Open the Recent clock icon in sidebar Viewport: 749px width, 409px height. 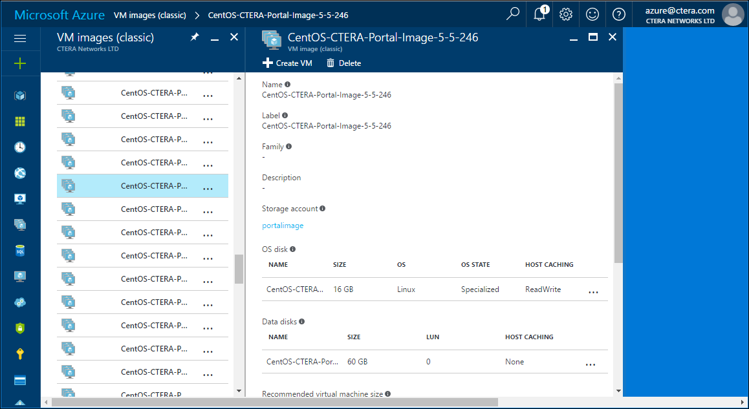(20, 147)
